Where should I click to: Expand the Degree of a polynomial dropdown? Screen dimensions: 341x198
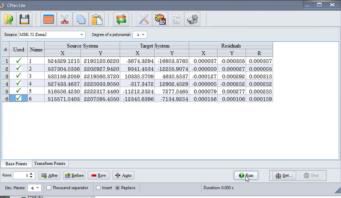pyautogui.click(x=139, y=35)
